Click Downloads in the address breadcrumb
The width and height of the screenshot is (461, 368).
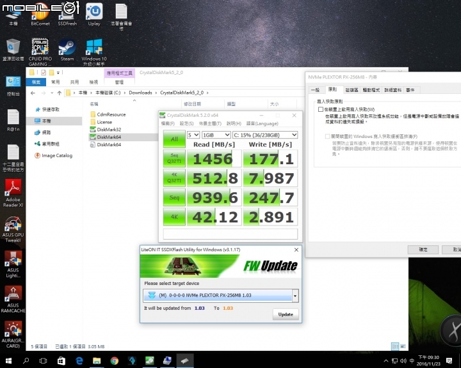[140, 93]
